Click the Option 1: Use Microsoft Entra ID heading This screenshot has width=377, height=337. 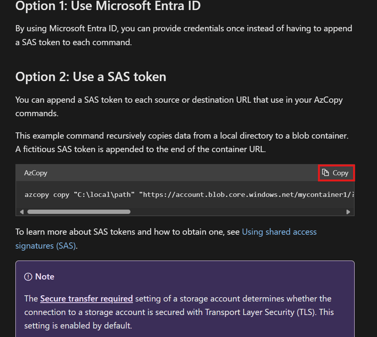tap(108, 6)
